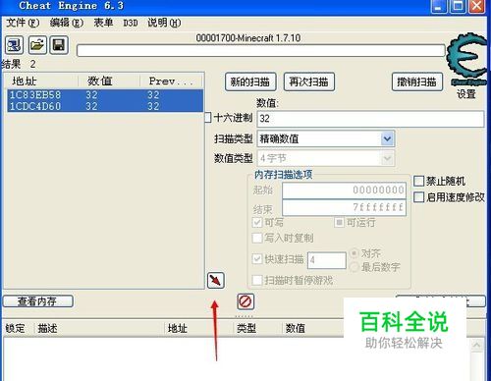Close the Cheat Engine window
The height and width of the screenshot is (381, 491).
tap(477, 7)
